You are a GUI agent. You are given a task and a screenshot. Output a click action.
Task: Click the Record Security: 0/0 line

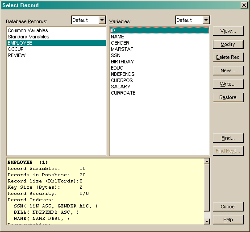pyautogui.click(x=48, y=194)
